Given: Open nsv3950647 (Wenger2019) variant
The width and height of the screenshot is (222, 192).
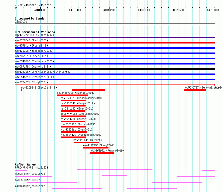Looking at the screenshot, I should click(x=78, y=103).
